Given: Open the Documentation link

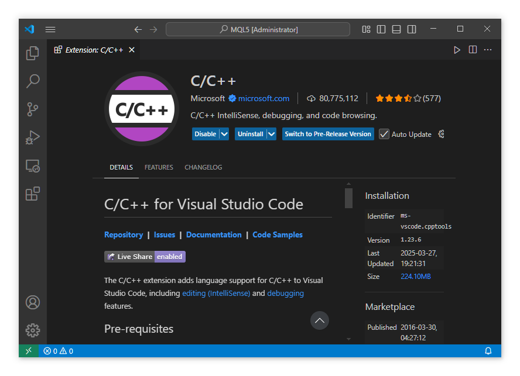Looking at the screenshot, I should 214,234.
